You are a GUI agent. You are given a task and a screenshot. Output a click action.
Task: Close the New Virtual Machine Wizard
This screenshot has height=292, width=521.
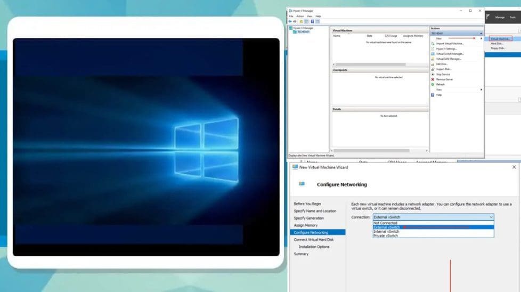pos(514,167)
